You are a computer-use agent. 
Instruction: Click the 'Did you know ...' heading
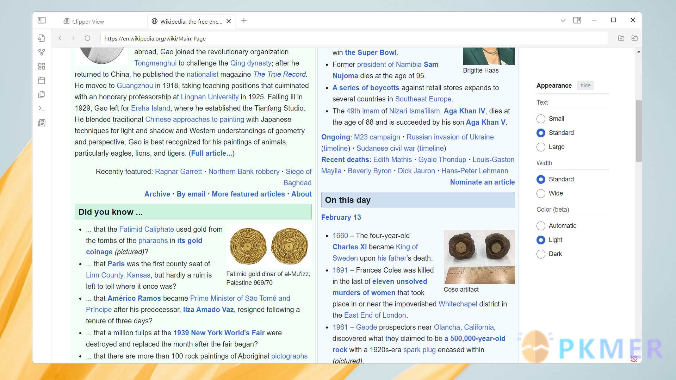pos(110,212)
